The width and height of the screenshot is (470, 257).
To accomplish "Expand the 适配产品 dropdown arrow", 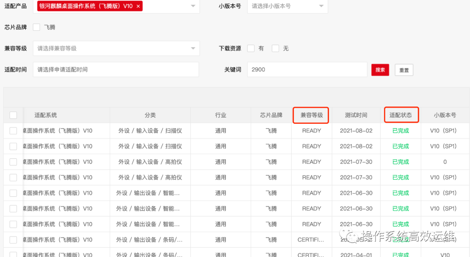I will pyautogui.click(x=193, y=6).
